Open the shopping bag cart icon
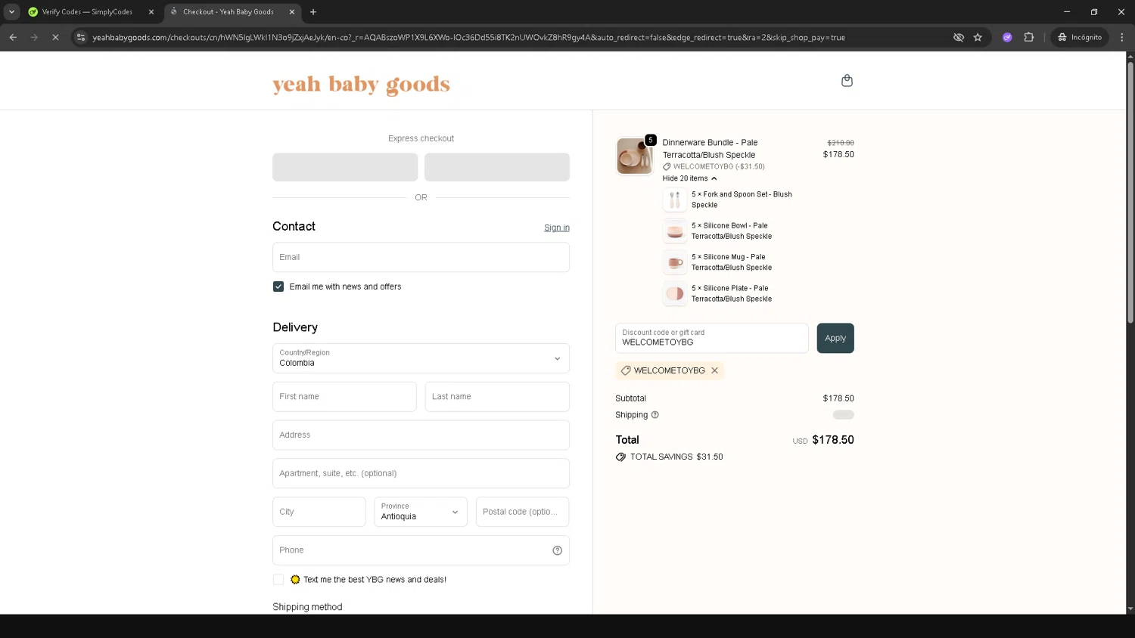Viewport: 1135px width, 638px height. point(847,81)
